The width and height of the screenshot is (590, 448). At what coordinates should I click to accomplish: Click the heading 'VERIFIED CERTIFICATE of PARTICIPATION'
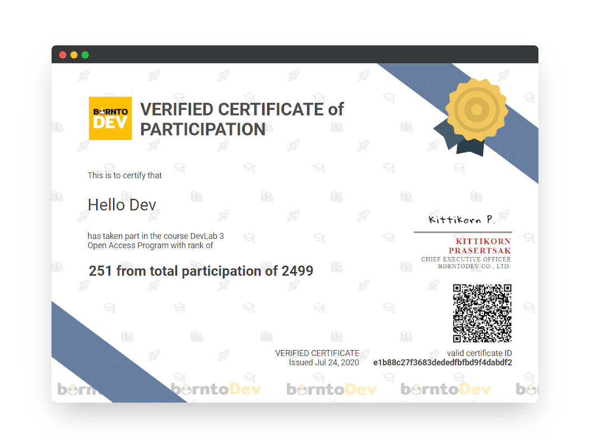click(x=242, y=119)
